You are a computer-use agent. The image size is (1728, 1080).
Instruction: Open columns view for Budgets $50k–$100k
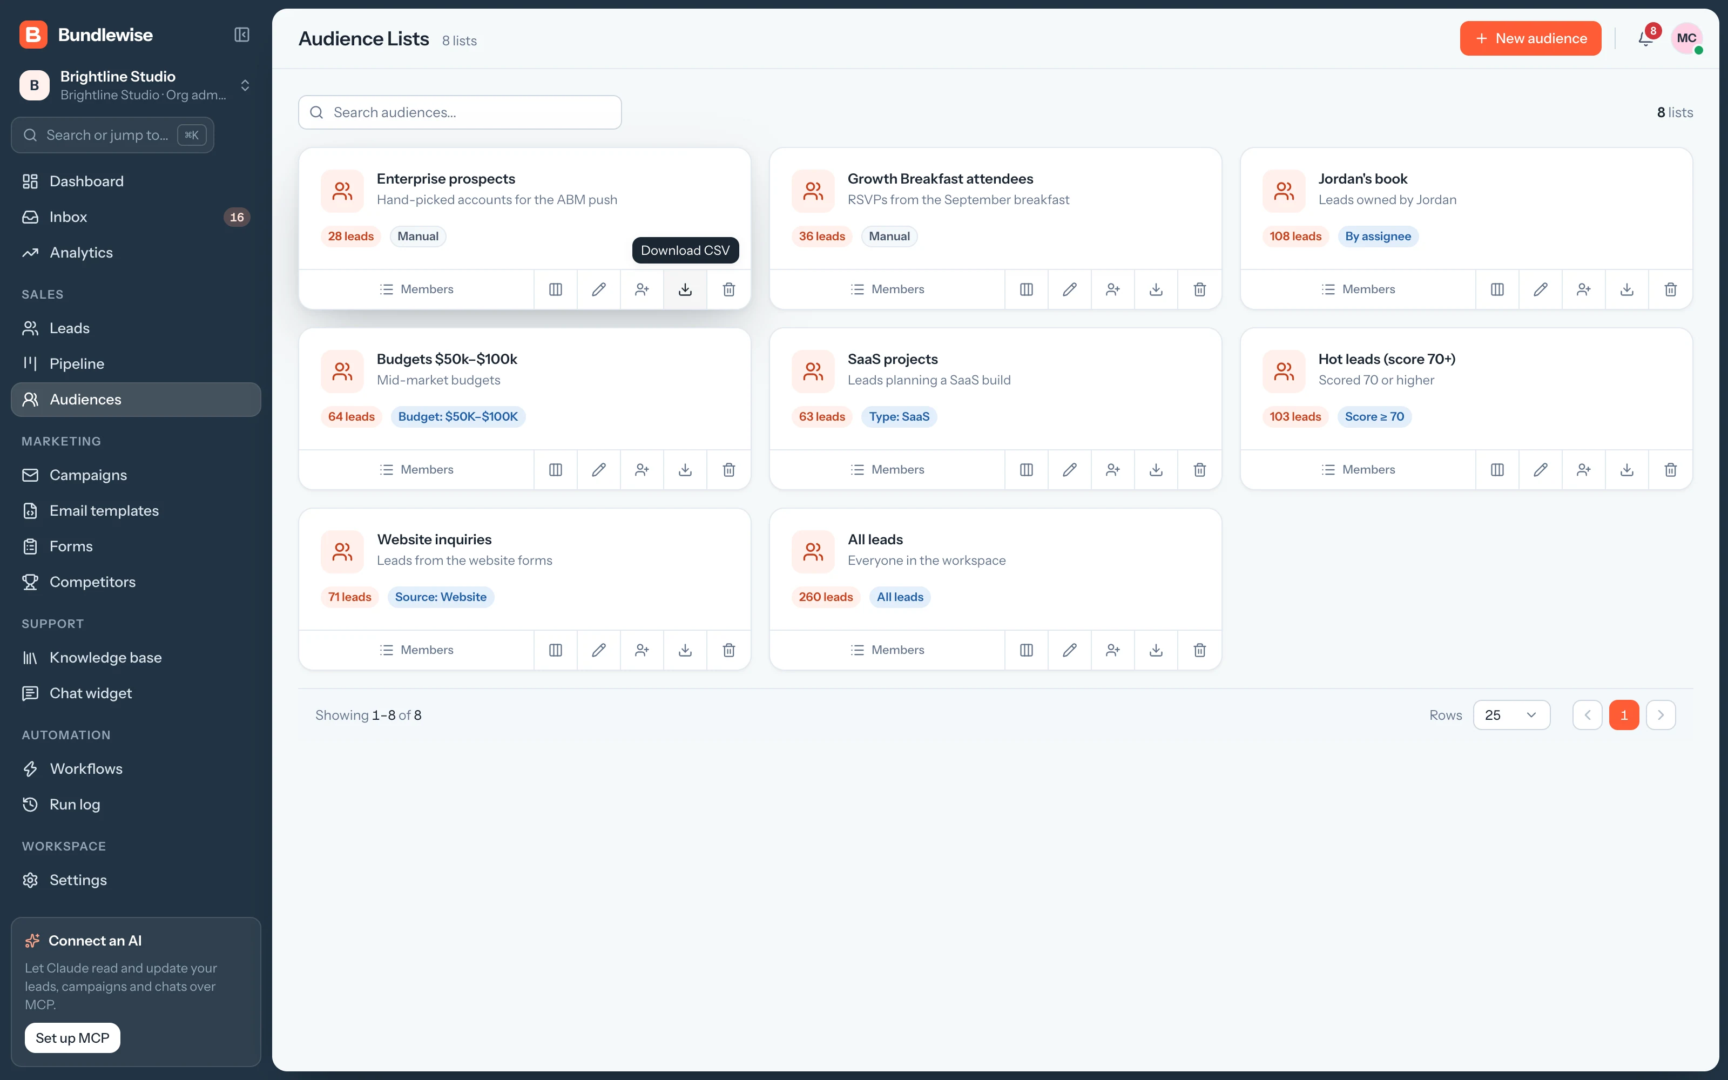[555, 469]
